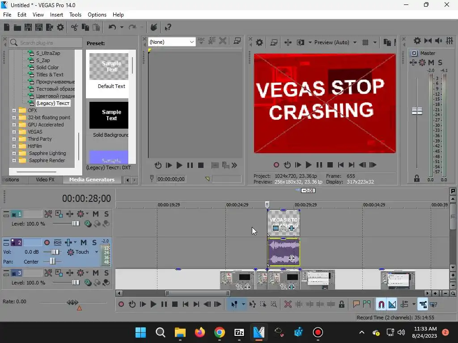The height and width of the screenshot is (343, 458).
Task: Expand the Third Party folder
Action: pos(14,139)
